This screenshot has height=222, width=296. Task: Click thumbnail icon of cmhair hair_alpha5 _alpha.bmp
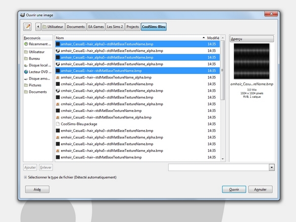click(58, 104)
